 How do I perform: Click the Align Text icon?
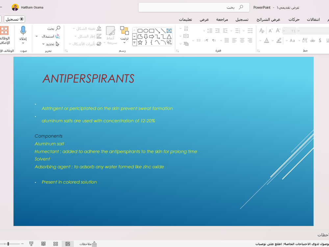click(186, 36)
